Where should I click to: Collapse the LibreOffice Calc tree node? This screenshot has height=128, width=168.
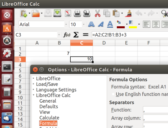[34, 95]
